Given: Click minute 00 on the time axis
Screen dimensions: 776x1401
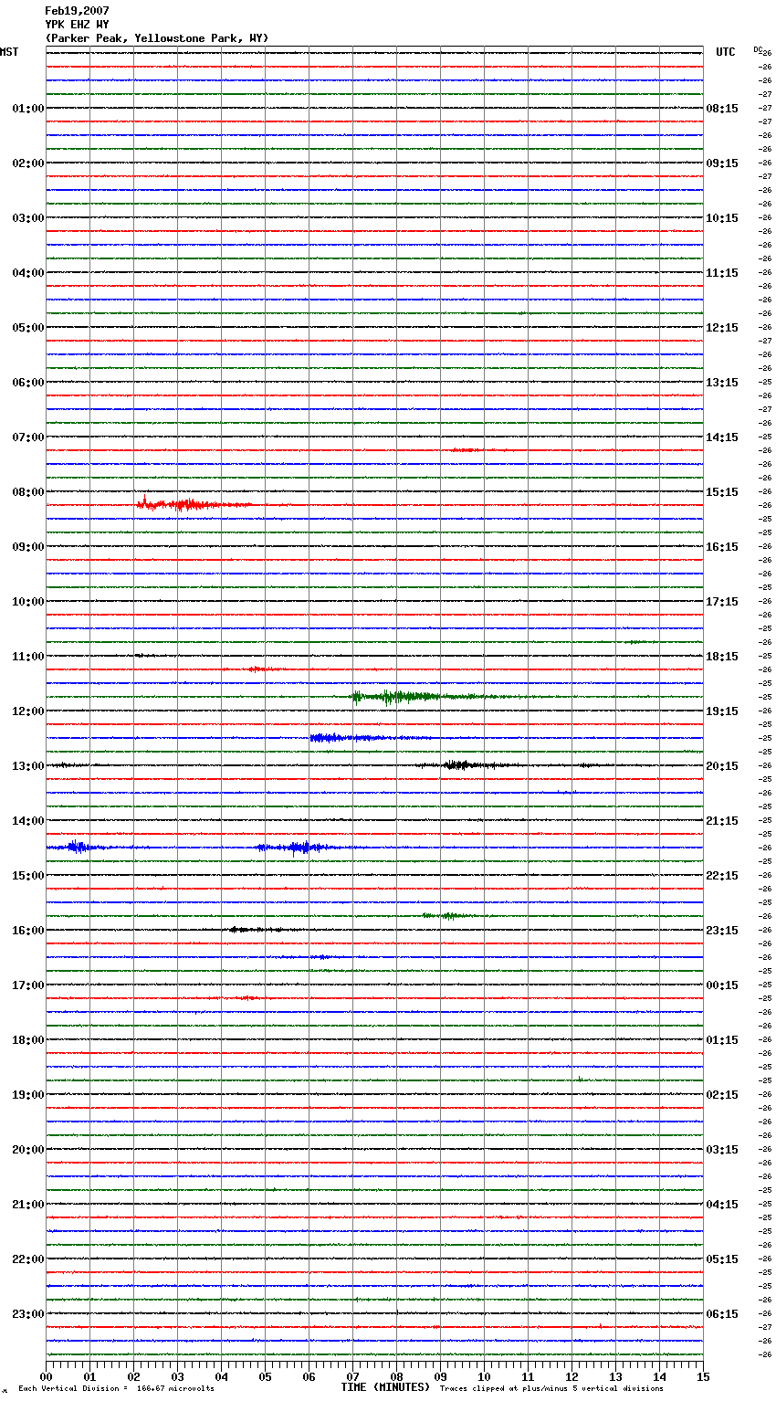Looking at the screenshot, I should click(x=47, y=1376).
